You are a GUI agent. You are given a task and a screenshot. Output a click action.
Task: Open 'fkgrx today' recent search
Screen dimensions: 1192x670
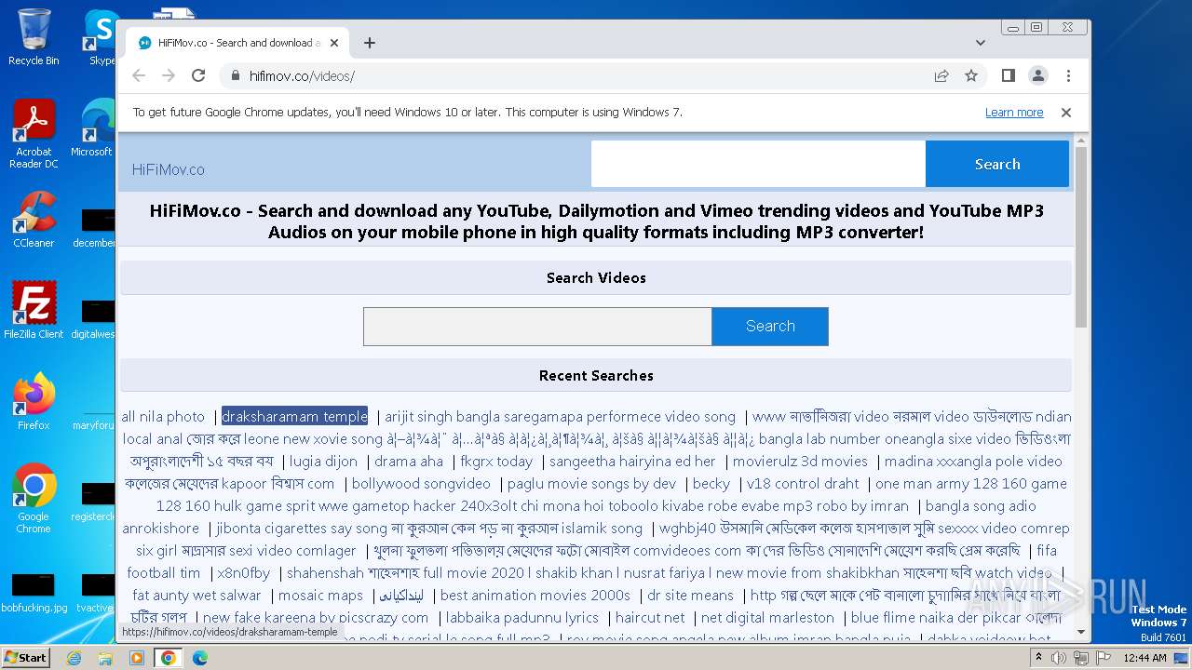[496, 462]
